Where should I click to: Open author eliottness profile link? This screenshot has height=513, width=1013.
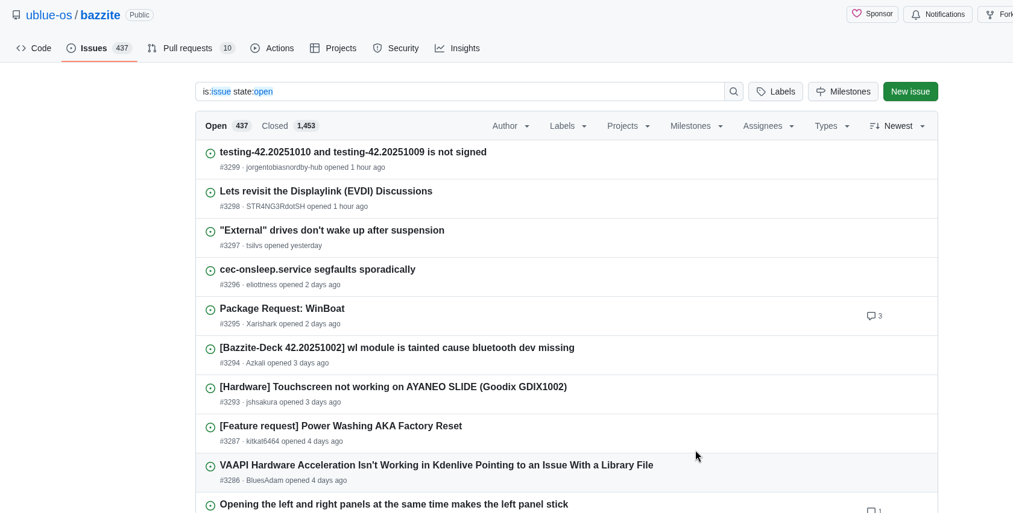[262, 285]
